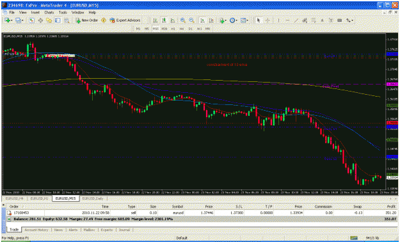Open the File menu
This screenshot has height=242, width=400.
tap(12, 12)
